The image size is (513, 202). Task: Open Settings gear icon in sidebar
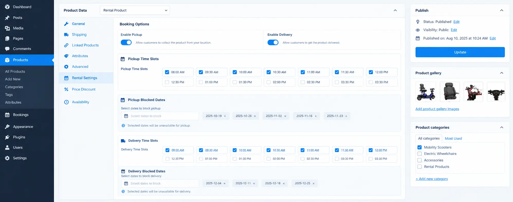point(7,158)
